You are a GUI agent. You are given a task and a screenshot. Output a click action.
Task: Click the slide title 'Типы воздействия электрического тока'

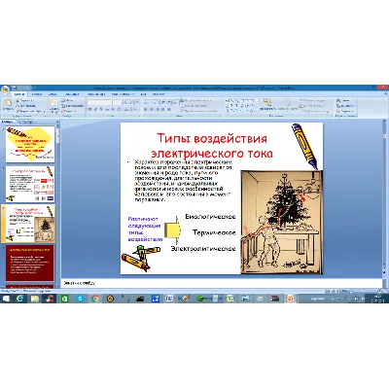[x=212, y=146]
